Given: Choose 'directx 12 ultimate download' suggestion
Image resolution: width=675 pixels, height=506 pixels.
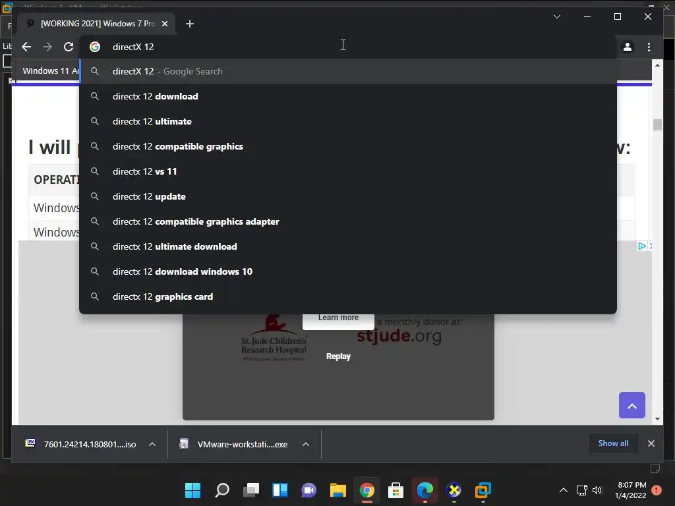Looking at the screenshot, I should point(348,246).
